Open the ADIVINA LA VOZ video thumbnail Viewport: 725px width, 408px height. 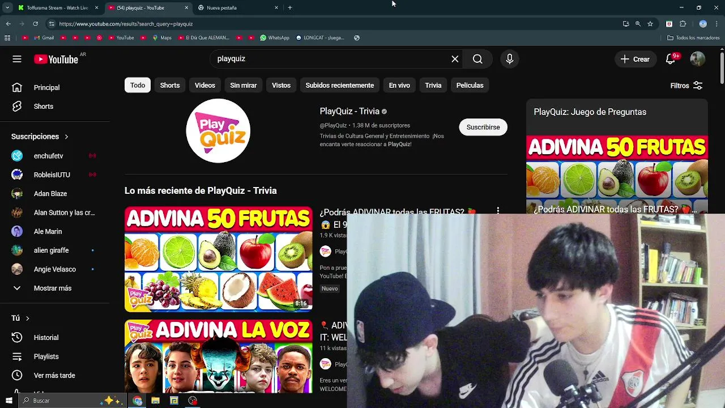(x=218, y=356)
